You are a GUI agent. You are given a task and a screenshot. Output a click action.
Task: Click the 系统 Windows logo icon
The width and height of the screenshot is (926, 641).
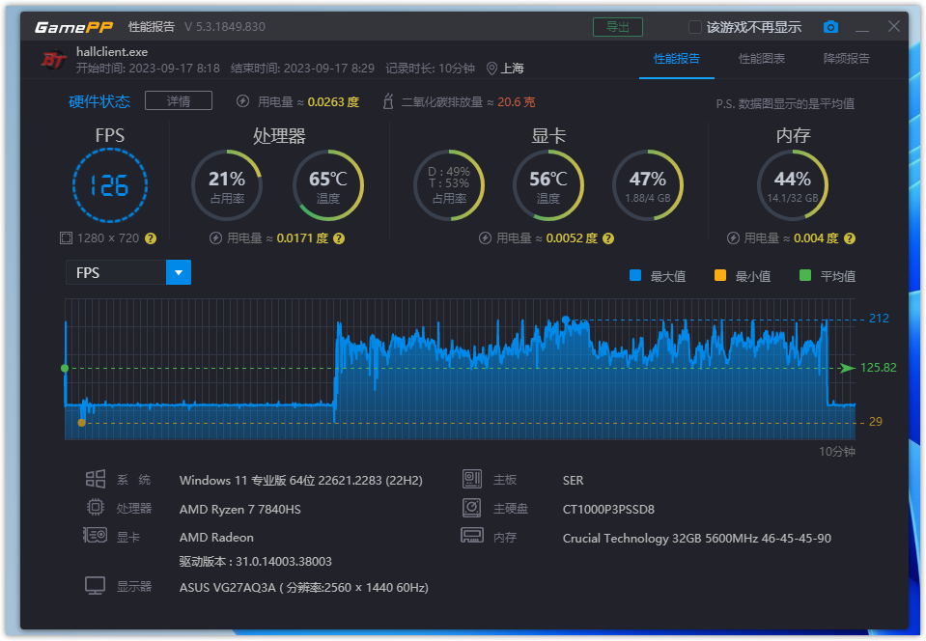[x=96, y=479]
